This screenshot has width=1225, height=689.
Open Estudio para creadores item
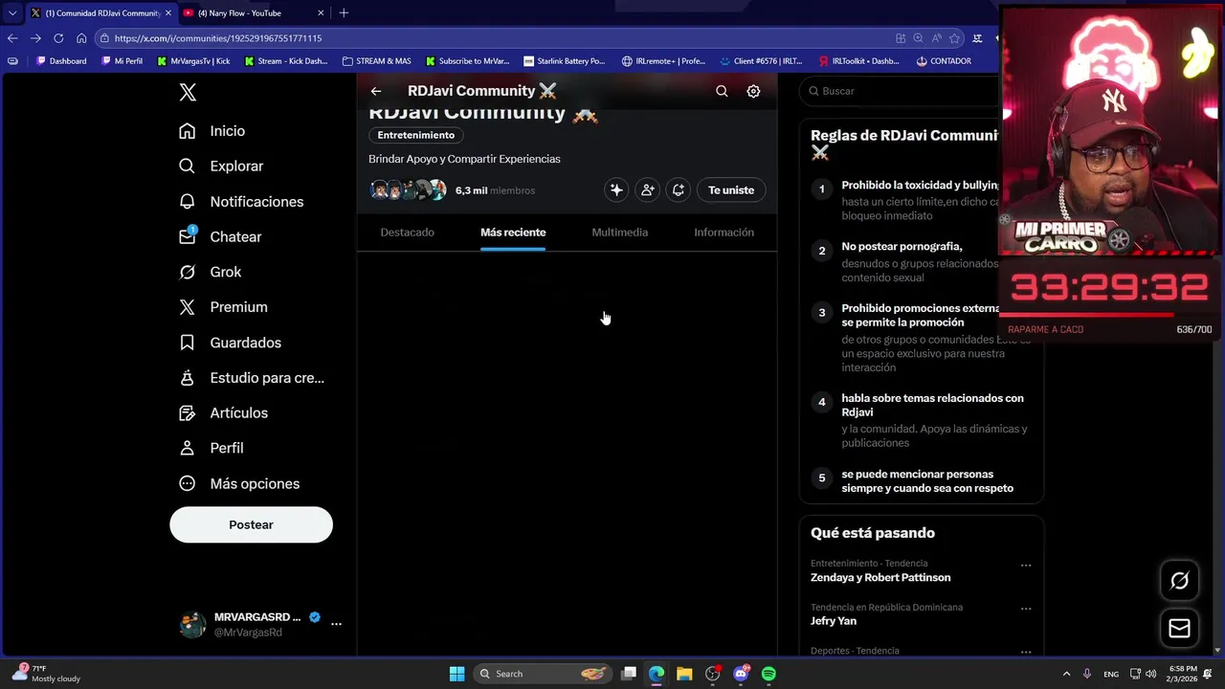tap(252, 378)
